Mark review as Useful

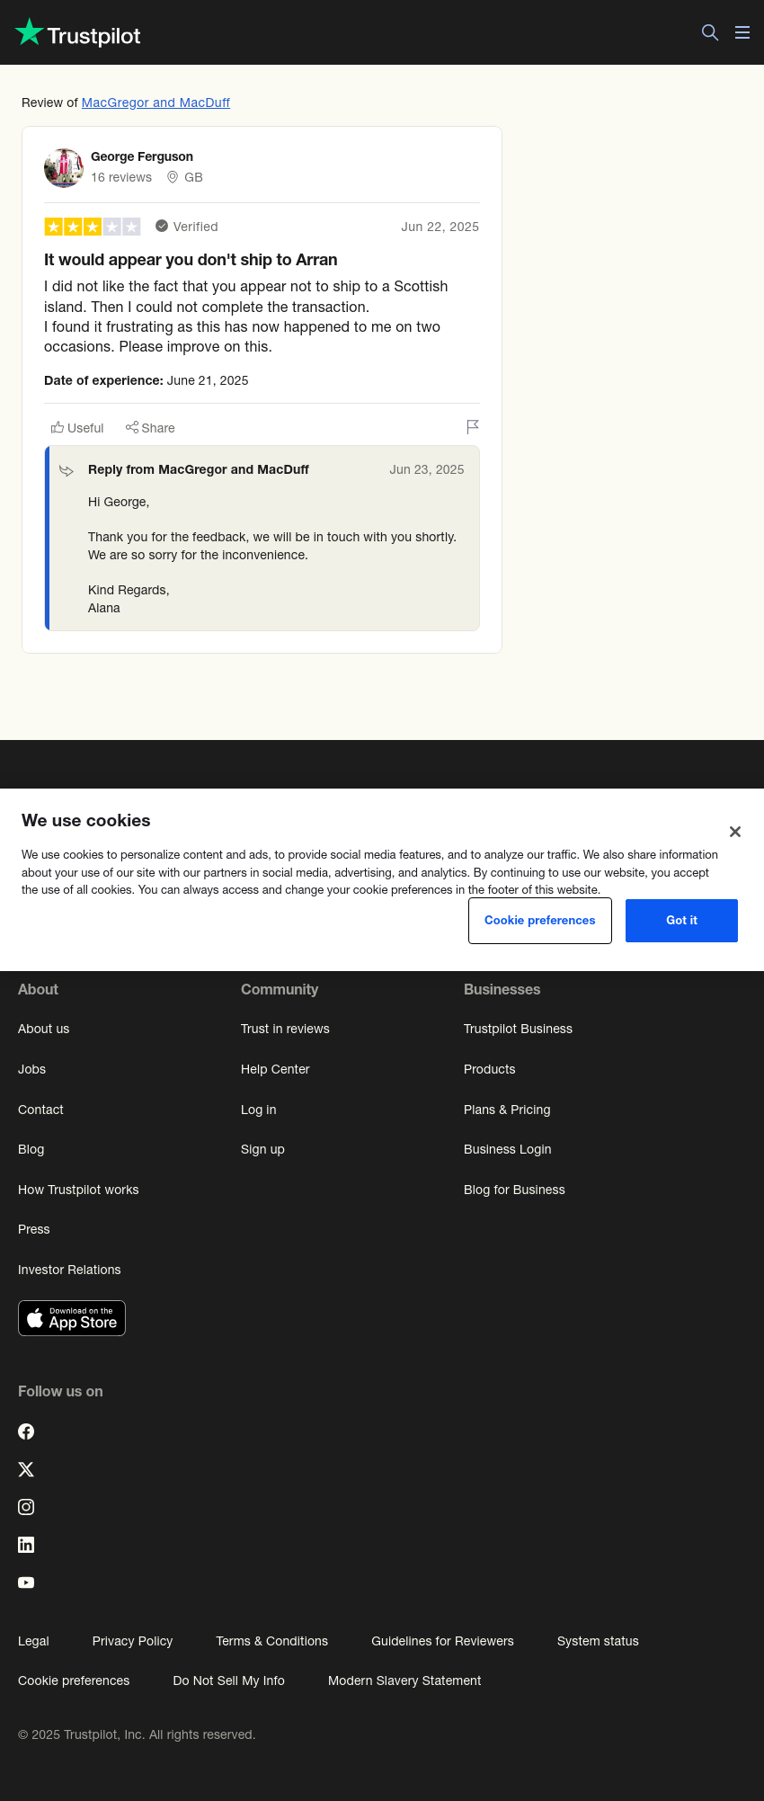point(77,428)
